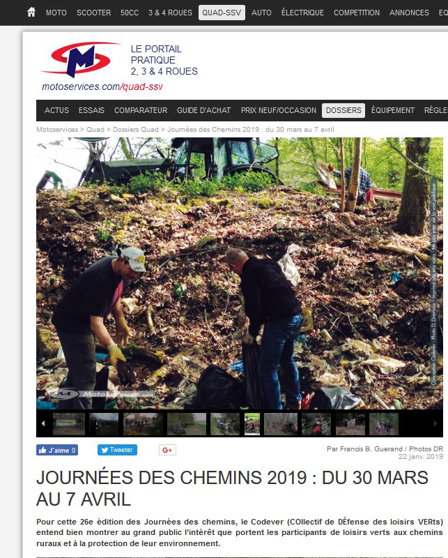Open COMPARATEUR in the sub navigation
The image size is (448, 558).
pos(141,110)
